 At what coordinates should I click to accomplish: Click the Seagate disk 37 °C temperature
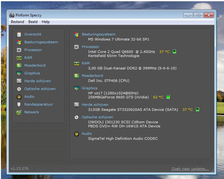click(188, 110)
